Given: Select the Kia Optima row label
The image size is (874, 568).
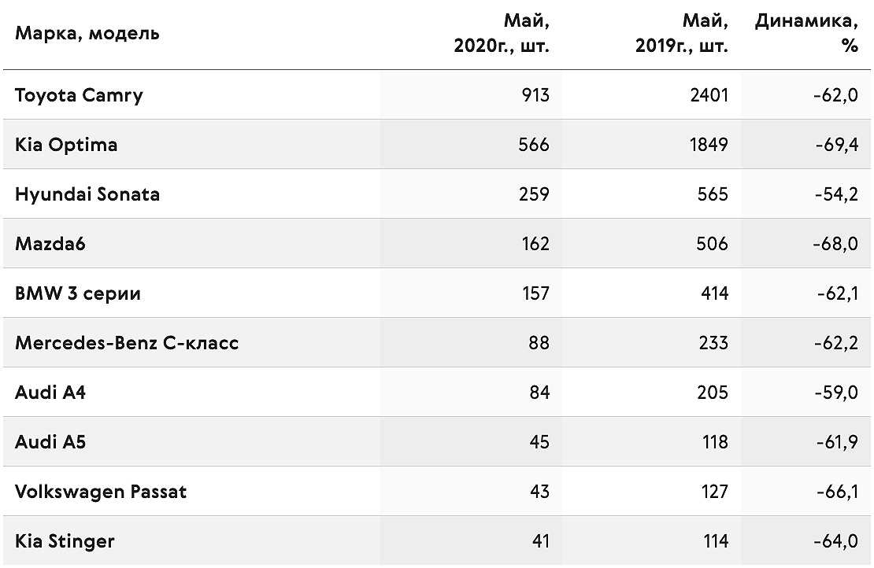Looking at the screenshot, I should click(66, 145).
